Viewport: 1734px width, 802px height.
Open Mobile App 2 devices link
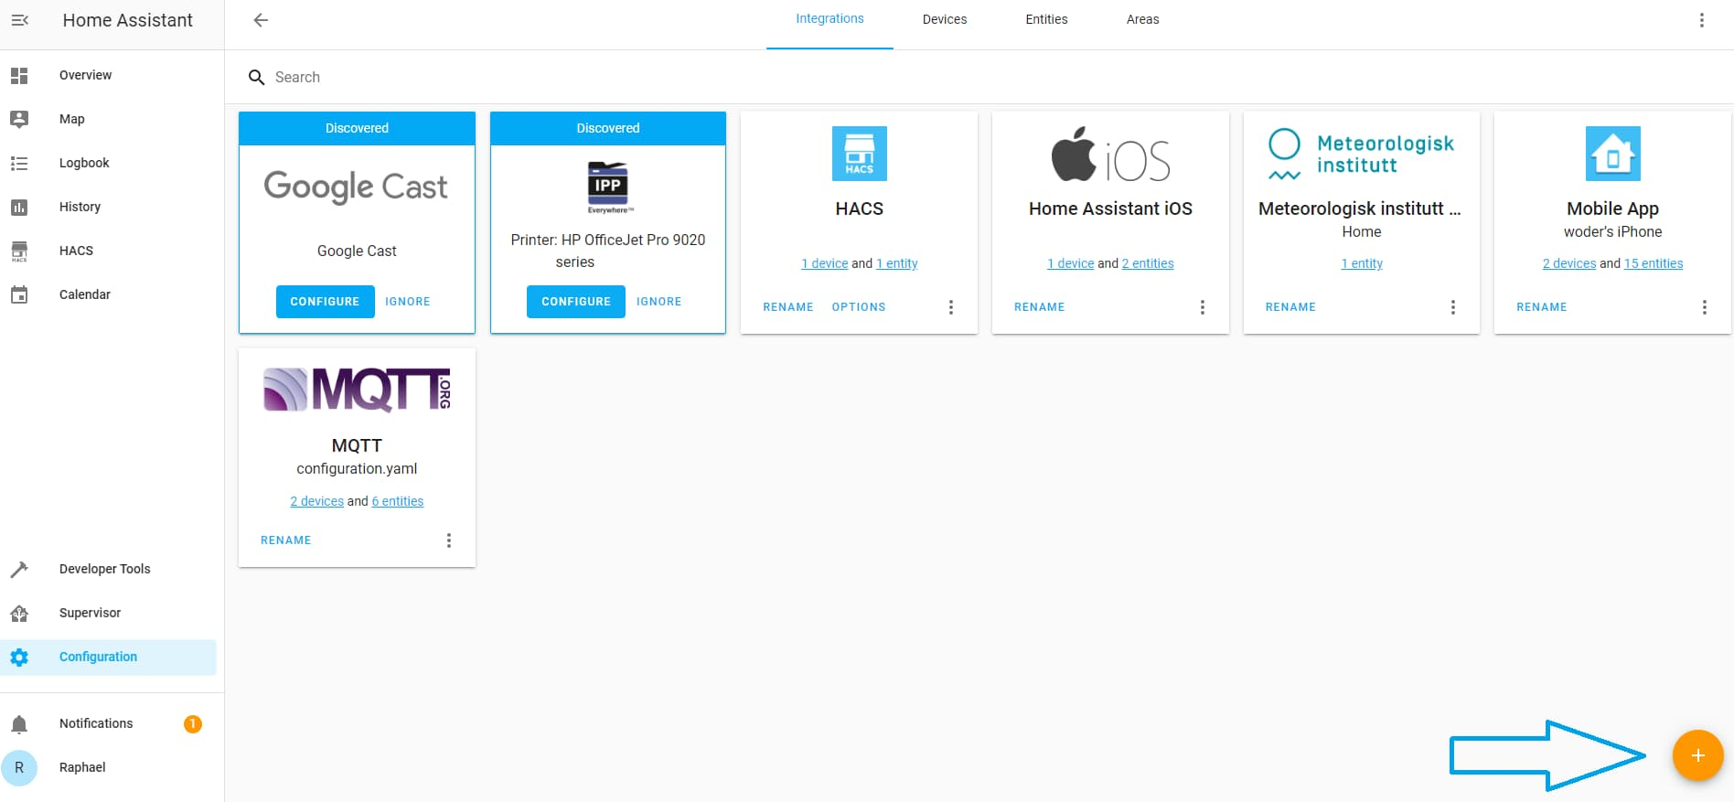pyautogui.click(x=1569, y=263)
